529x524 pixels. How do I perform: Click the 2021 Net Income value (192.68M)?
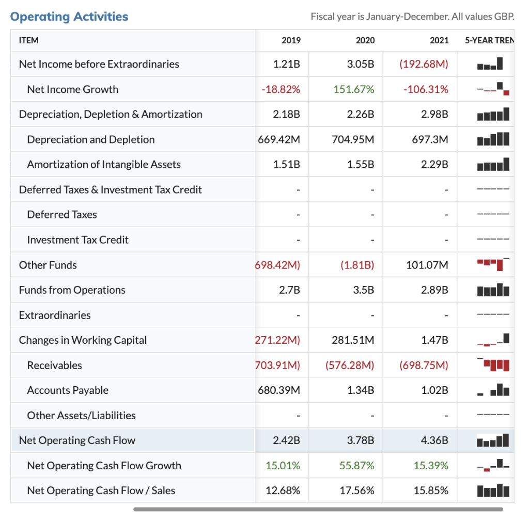click(424, 63)
